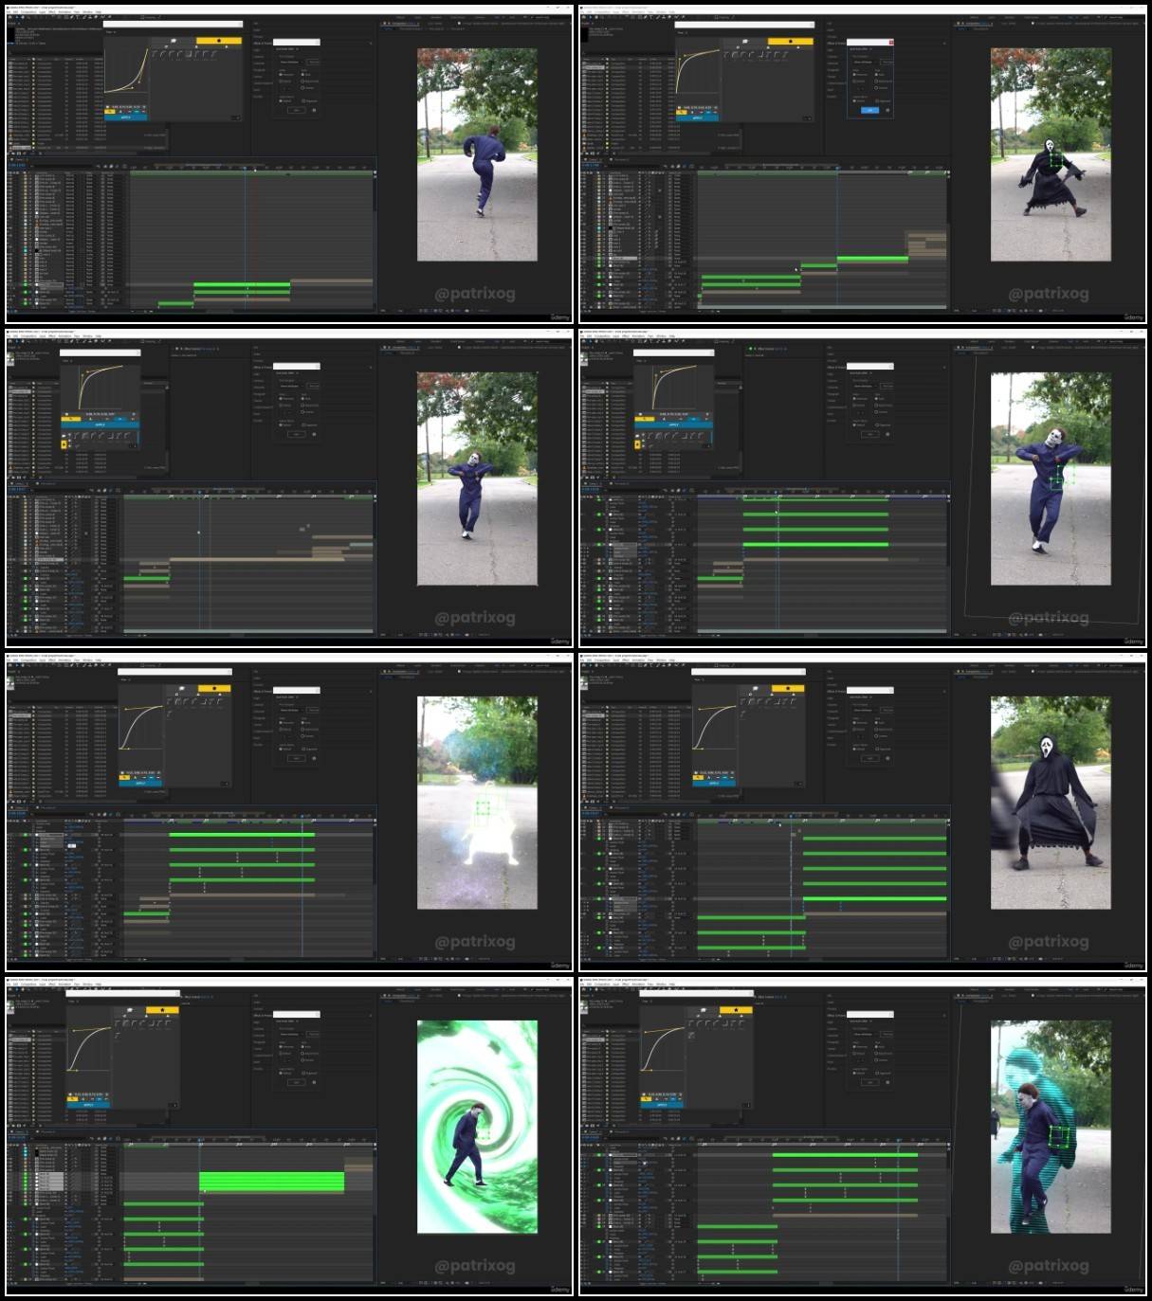Click the cyan hologram preview in the bottom-right screenshot

[1051, 1127]
